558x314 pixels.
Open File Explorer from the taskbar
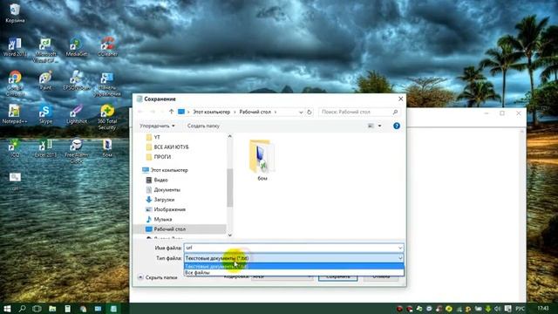tap(52, 309)
